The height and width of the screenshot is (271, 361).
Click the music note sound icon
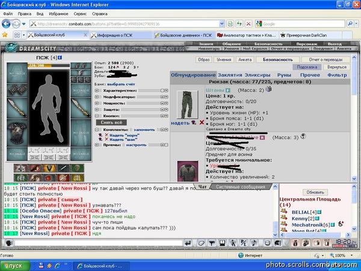point(254,243)
